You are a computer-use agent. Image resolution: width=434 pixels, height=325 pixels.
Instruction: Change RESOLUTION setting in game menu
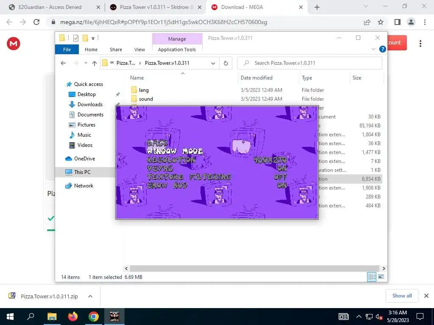pyautogui.click(x=171, y=160)
